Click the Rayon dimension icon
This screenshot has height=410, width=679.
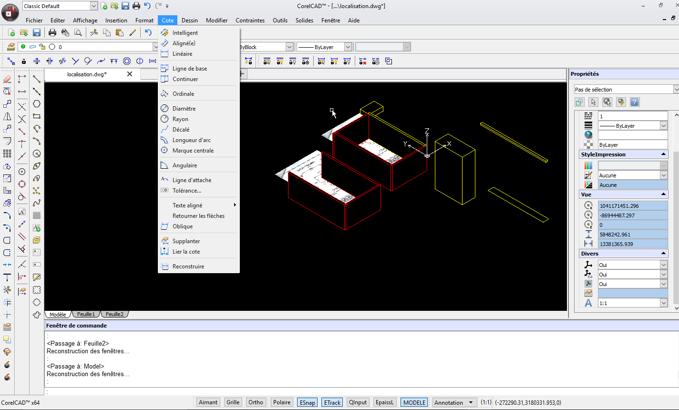[165, 119]
